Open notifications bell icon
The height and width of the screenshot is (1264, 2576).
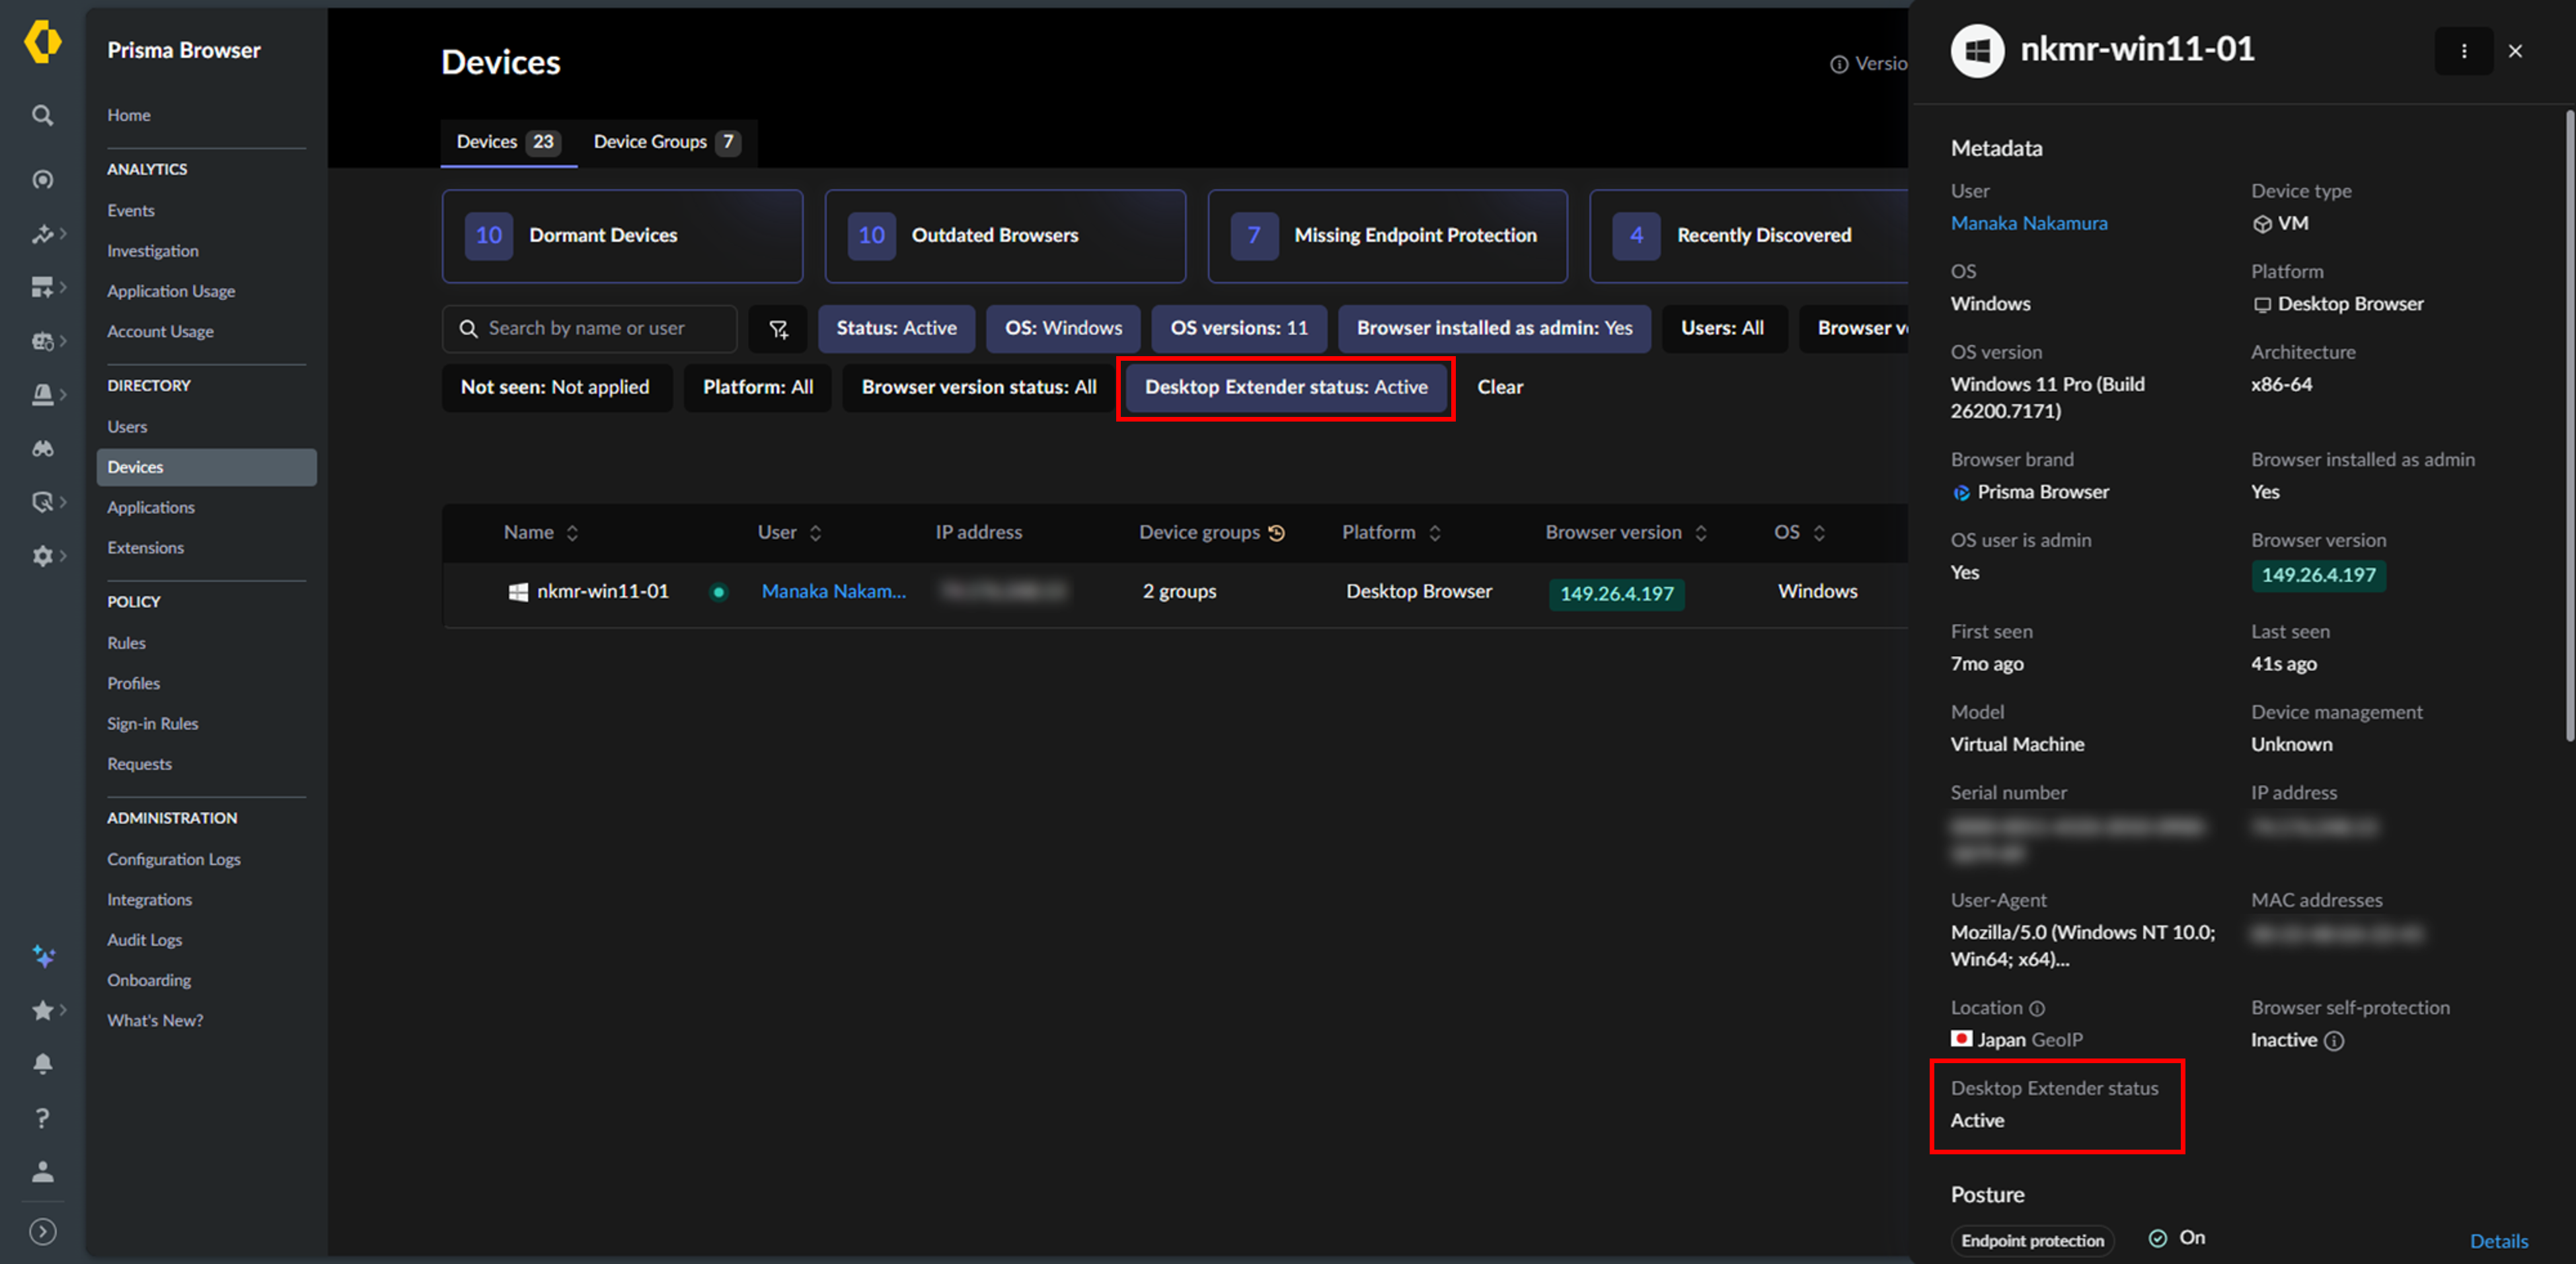[x=42, y=1064]
